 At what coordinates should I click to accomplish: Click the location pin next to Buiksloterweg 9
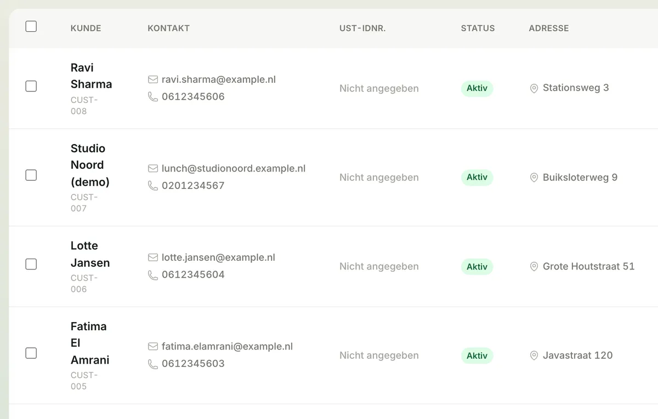click(x=534, y=177)
